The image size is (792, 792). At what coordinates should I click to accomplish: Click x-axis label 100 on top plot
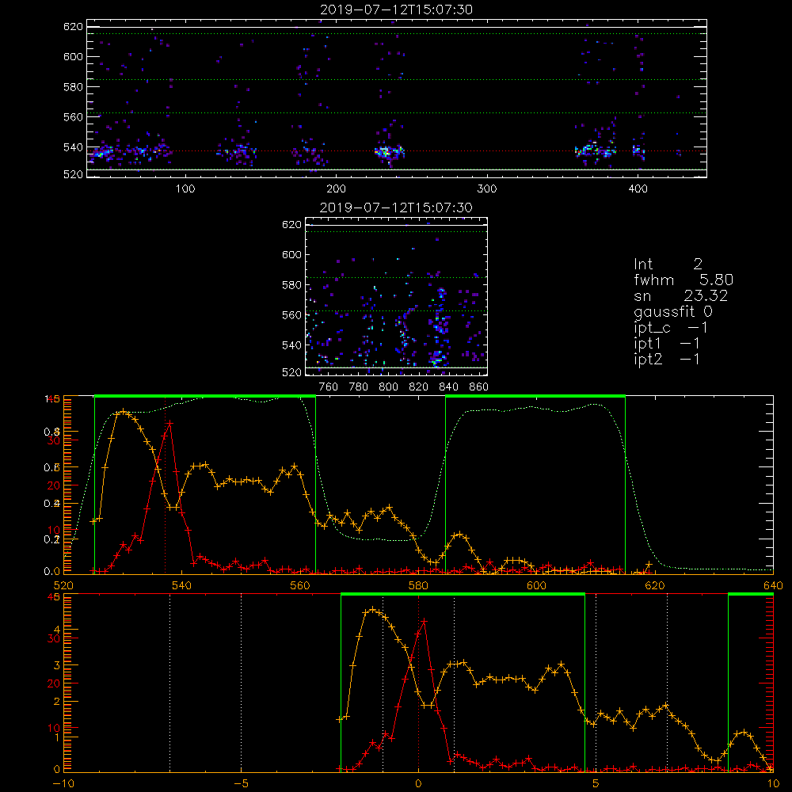coord(185,189)
